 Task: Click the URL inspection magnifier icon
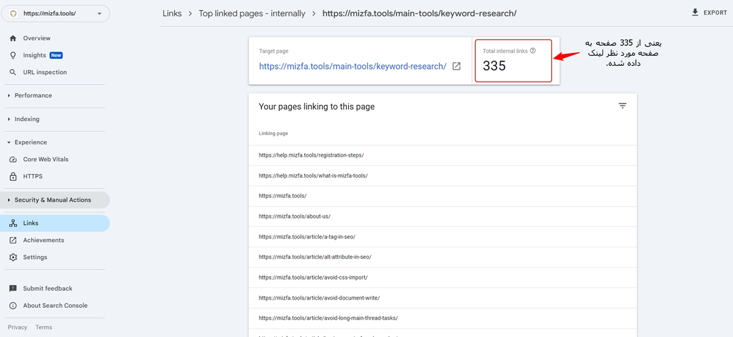click(13, 73)
